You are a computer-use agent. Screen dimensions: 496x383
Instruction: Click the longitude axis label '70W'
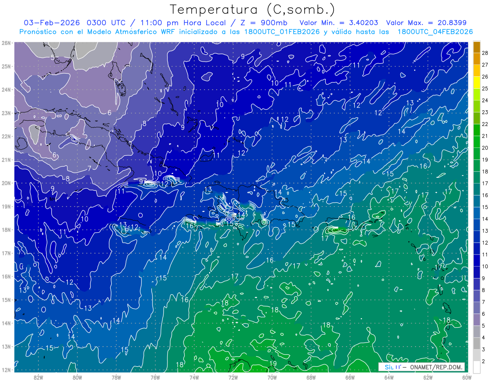click(272, 377)
